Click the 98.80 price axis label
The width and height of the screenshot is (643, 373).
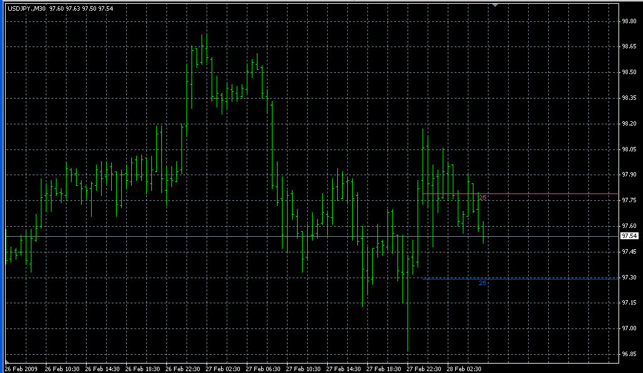(x=629, y=21)
